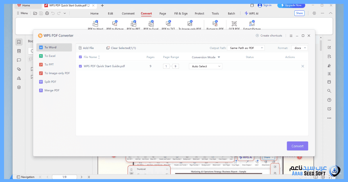Image resolution: width=348 pixels, height=182 pixels.
Task: Expand the Output Path dropdown
Action: click(246, 48)
